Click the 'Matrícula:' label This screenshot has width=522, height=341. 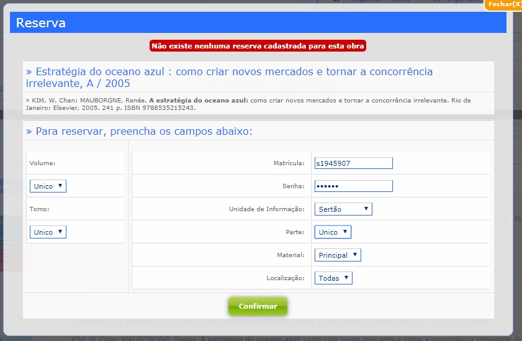[289, 163]
